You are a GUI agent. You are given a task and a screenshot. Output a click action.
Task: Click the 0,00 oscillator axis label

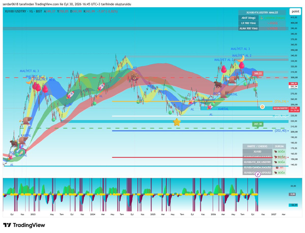(x=292, y=194)
